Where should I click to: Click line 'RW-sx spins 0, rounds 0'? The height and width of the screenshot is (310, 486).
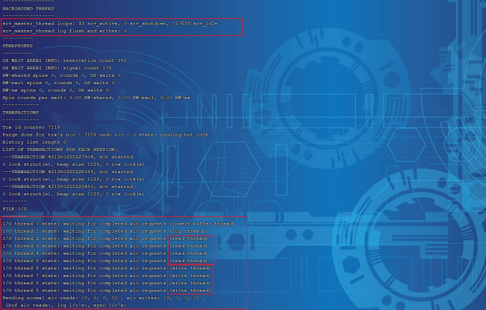click(55, 90)
